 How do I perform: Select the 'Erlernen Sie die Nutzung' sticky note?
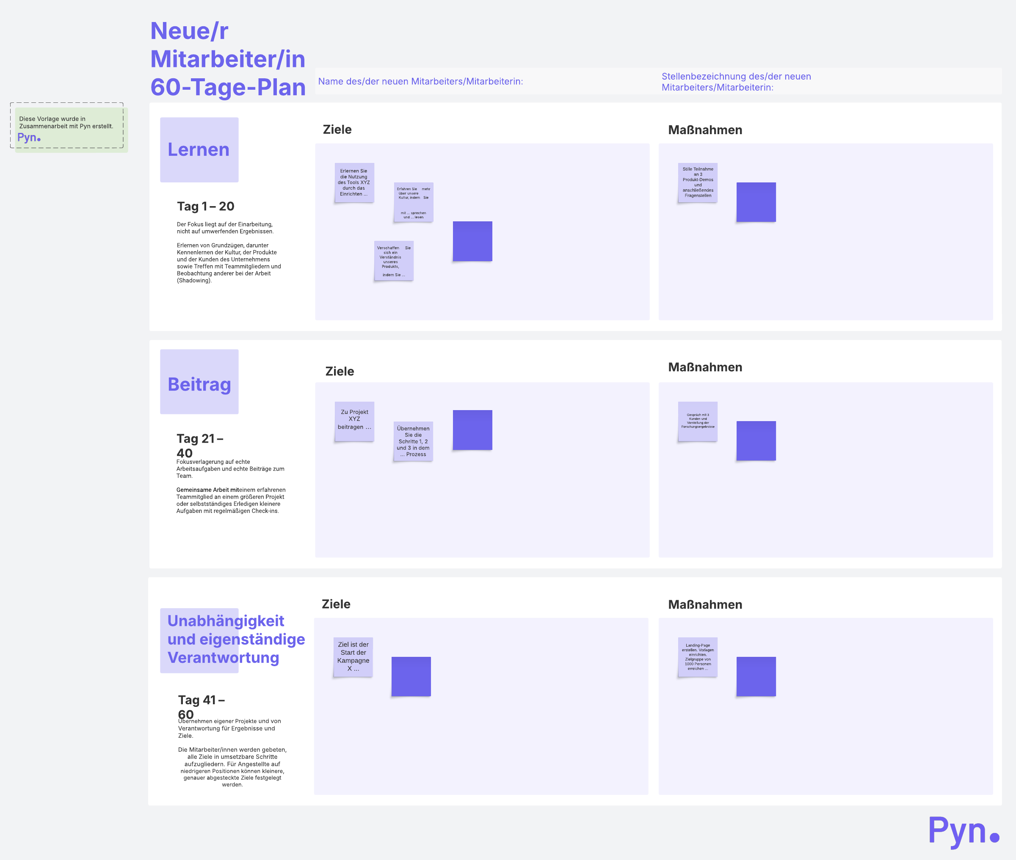354,182
